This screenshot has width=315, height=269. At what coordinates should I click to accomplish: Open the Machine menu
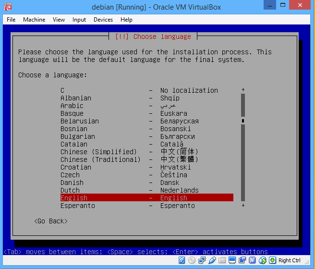pyautogui.click(x=34, y=20)
